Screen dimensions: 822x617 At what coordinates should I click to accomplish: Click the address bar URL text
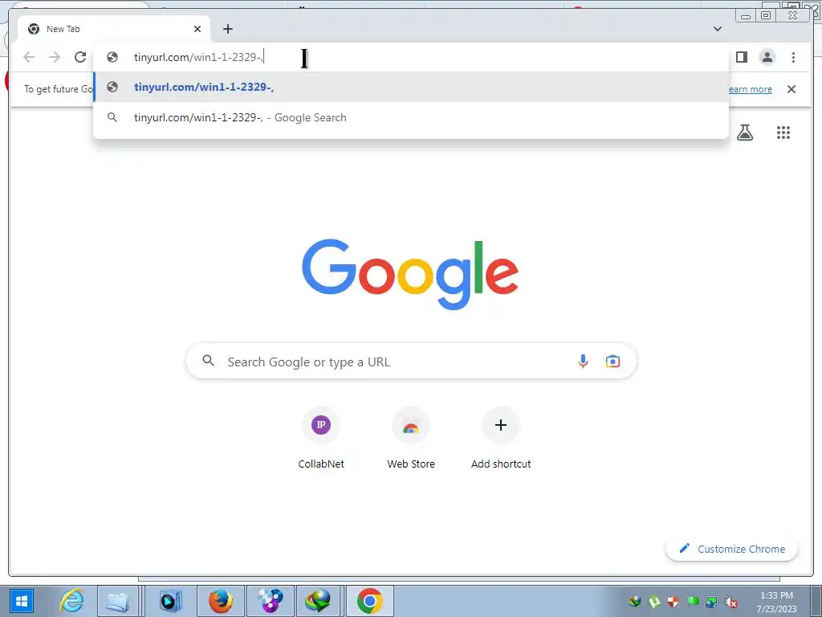(199, 57)
